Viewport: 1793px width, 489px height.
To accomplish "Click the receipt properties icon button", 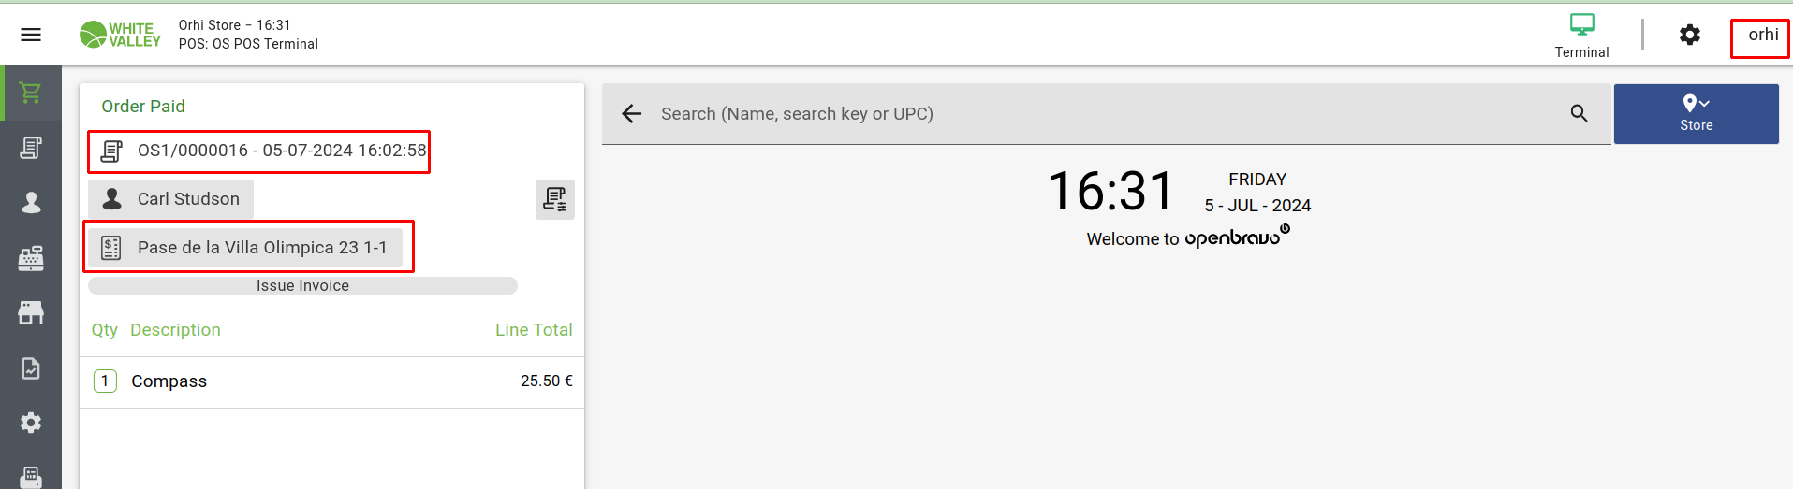I will coord(554,199).
